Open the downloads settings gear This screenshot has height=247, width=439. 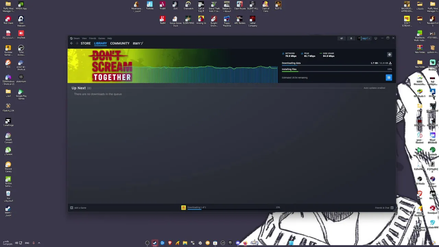[x=389, y=55]
